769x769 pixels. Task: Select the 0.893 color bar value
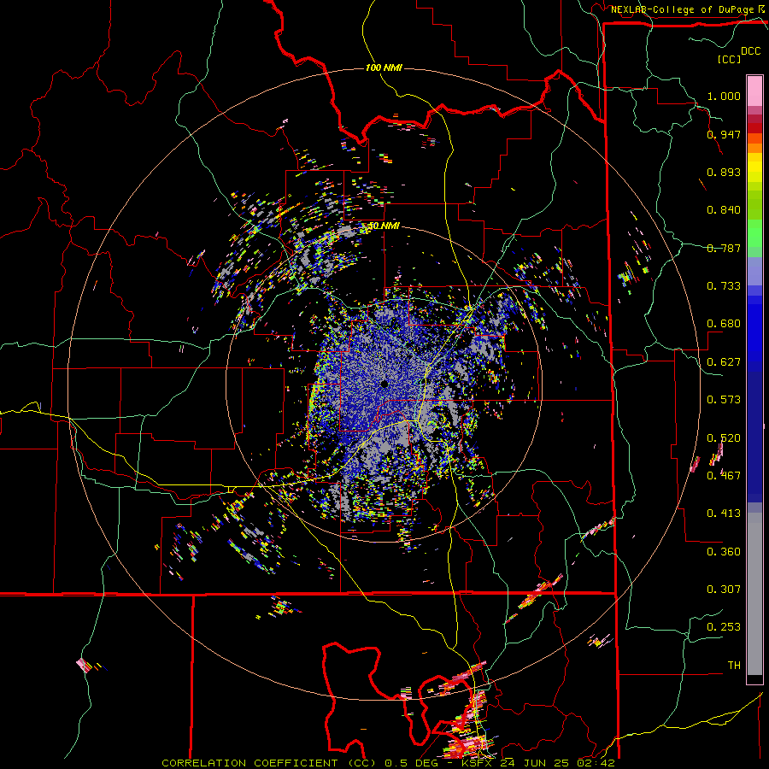(724, 172)
